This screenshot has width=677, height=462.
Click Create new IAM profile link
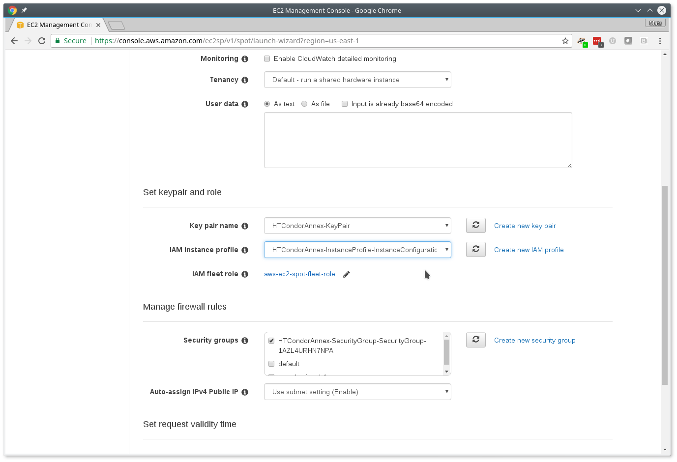point(529,250)
